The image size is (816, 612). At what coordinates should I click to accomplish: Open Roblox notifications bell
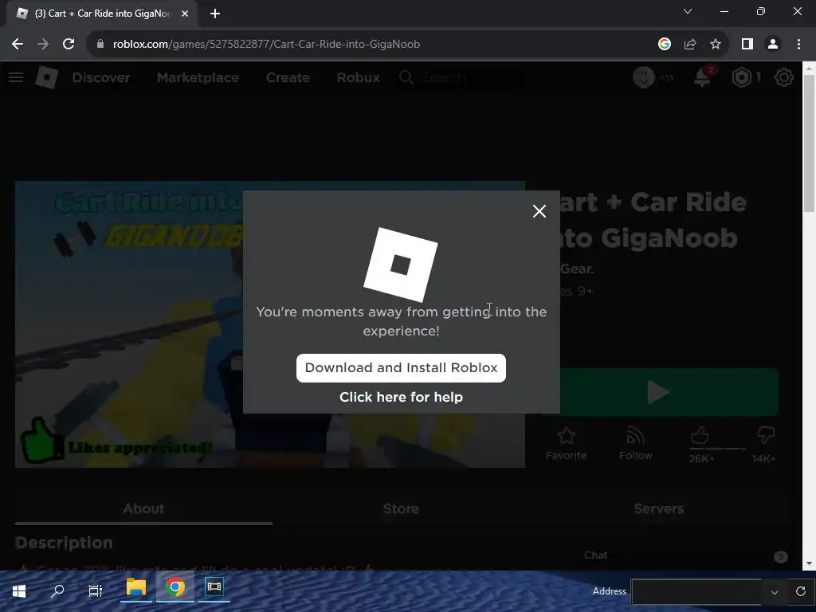point(703,77)
